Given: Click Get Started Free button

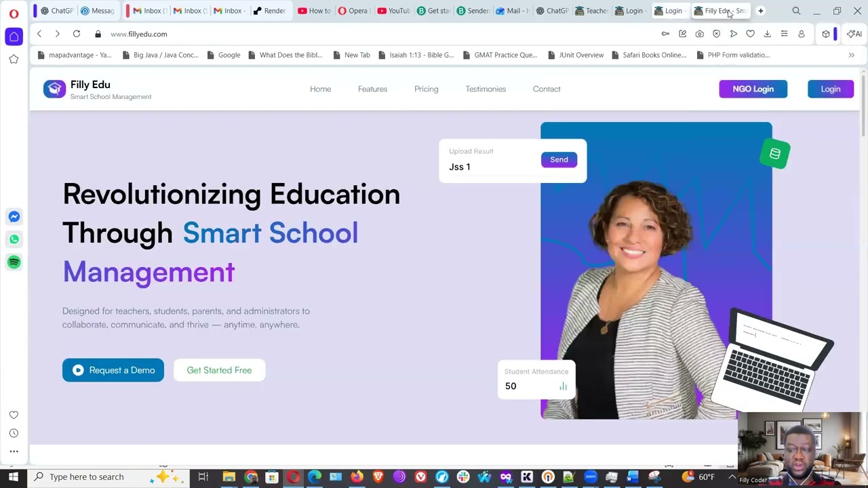Looking at the screenshot, I should [x=219, y=370].
